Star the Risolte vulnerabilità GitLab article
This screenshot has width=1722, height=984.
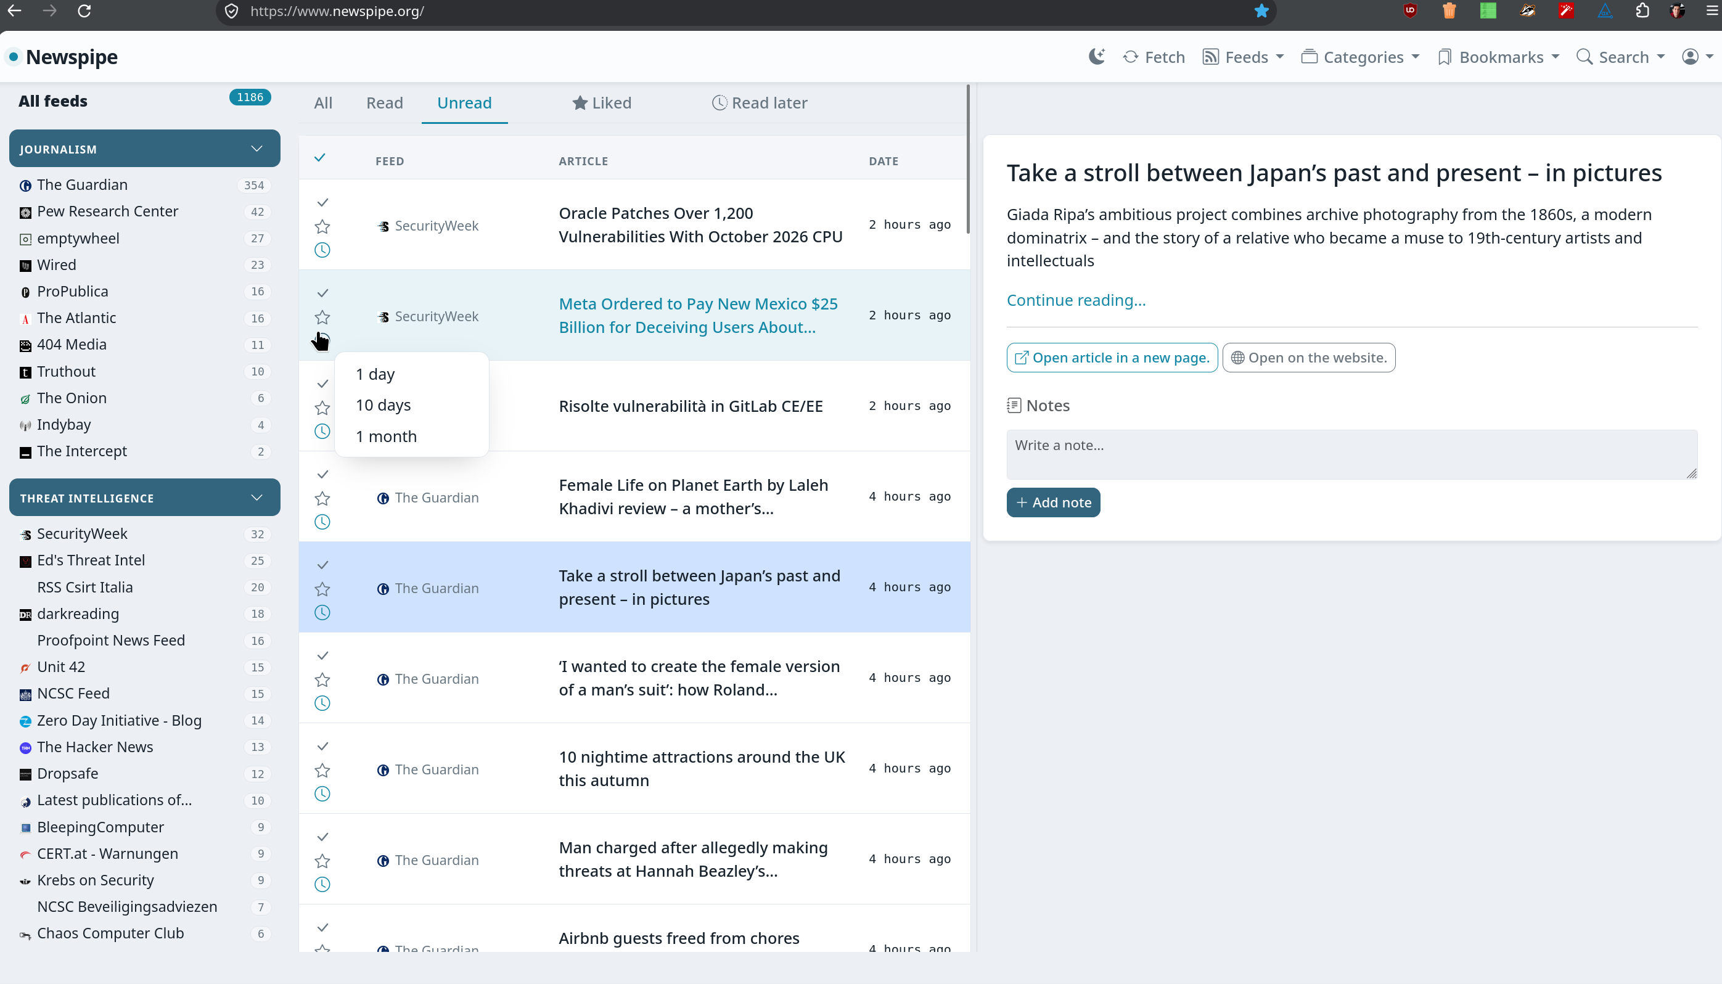pos(322,408)
